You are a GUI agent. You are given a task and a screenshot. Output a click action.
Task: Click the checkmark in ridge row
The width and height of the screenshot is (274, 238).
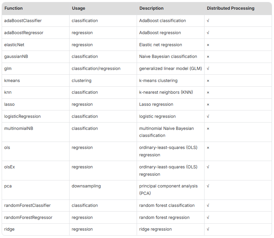pyautogui.click(x=208, y=229)
